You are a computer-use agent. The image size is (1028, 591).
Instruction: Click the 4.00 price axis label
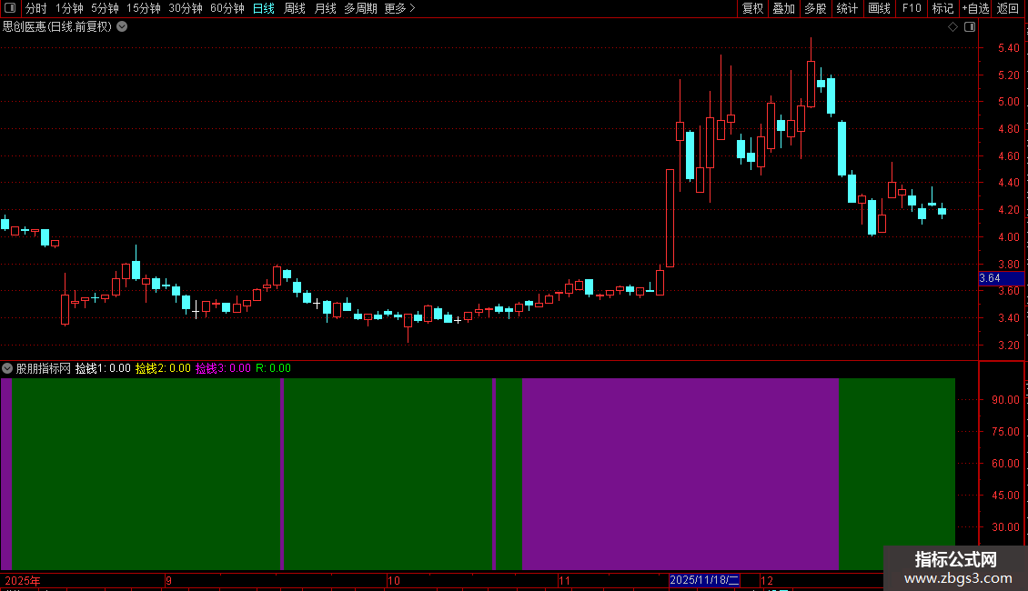pos(1008,237)
